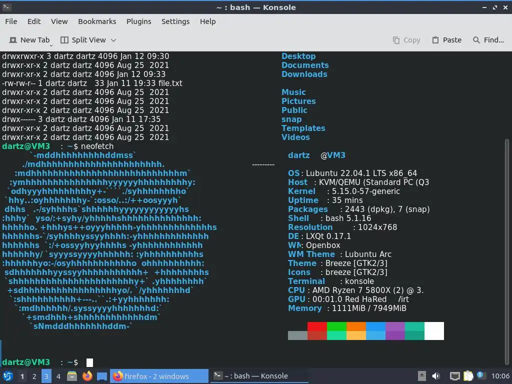Click the snap directory name
Image resolution: width=512 pixels, height=384 pixels.
point(291,119)
